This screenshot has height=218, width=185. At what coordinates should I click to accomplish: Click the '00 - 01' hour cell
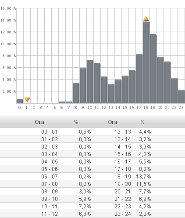(50, 132)
